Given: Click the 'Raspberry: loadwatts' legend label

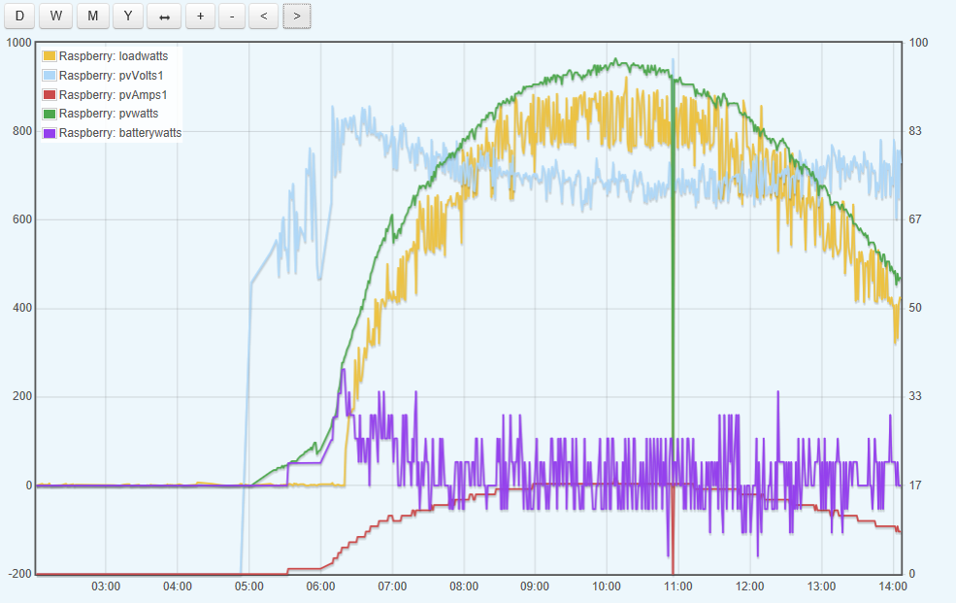Looking at the screenshot, I should [x=113, y=56].
